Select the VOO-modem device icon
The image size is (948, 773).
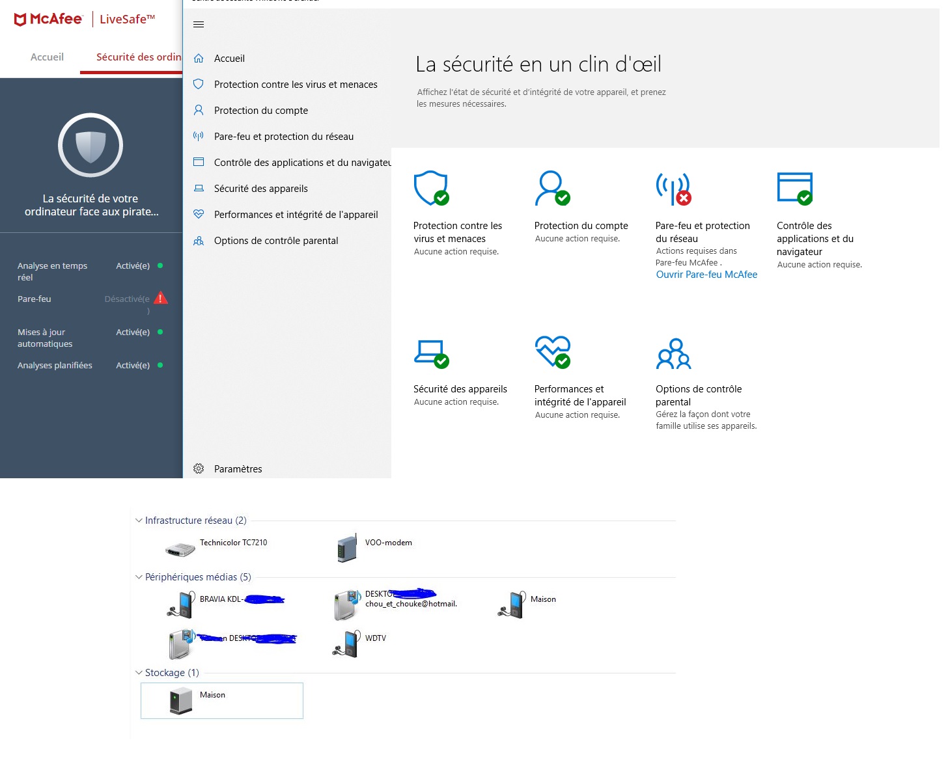(x=347, y=549)
